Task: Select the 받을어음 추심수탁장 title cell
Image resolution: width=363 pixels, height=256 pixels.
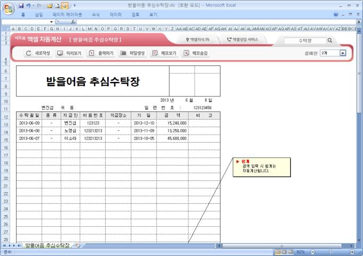Action: coord(93,81)
